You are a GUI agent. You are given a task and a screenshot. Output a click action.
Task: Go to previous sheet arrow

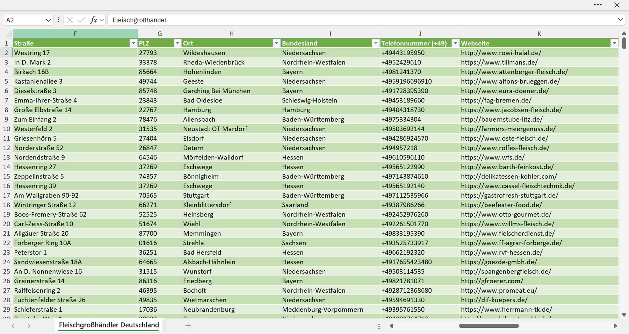click(x=13, y=326)
